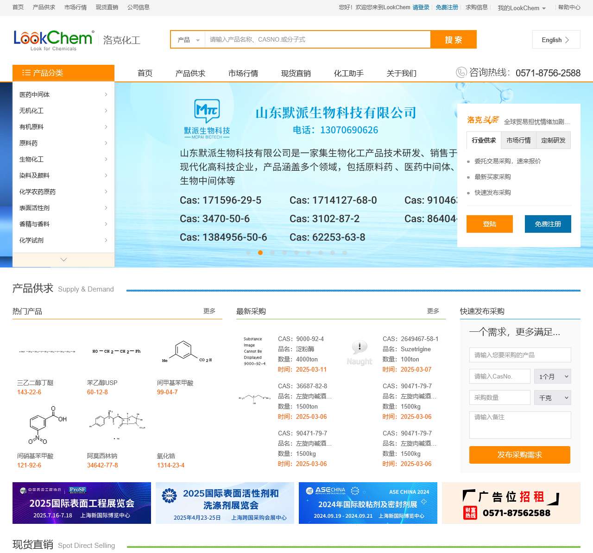Click the phone hotline icon
The height and width of the screenshot is (553, 593).
461,72
